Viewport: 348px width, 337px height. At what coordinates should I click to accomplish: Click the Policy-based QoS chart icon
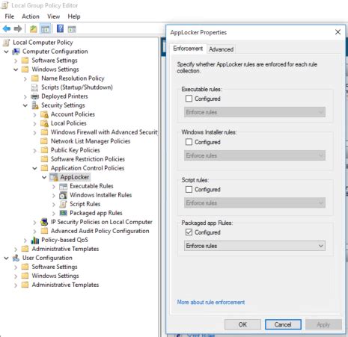pos(35,240)
